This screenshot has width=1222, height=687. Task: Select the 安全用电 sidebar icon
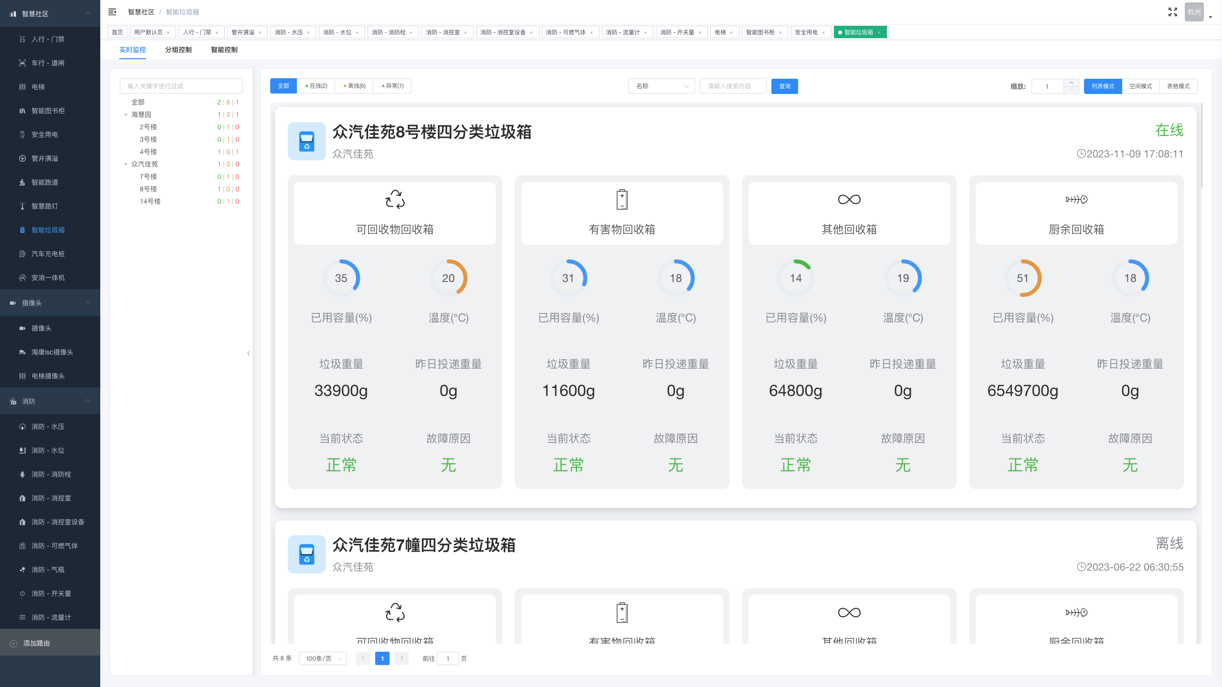click(x=22, y=135)
